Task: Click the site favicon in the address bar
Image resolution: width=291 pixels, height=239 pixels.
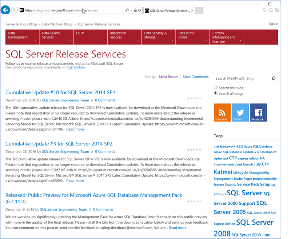Action: click(22, 10)
